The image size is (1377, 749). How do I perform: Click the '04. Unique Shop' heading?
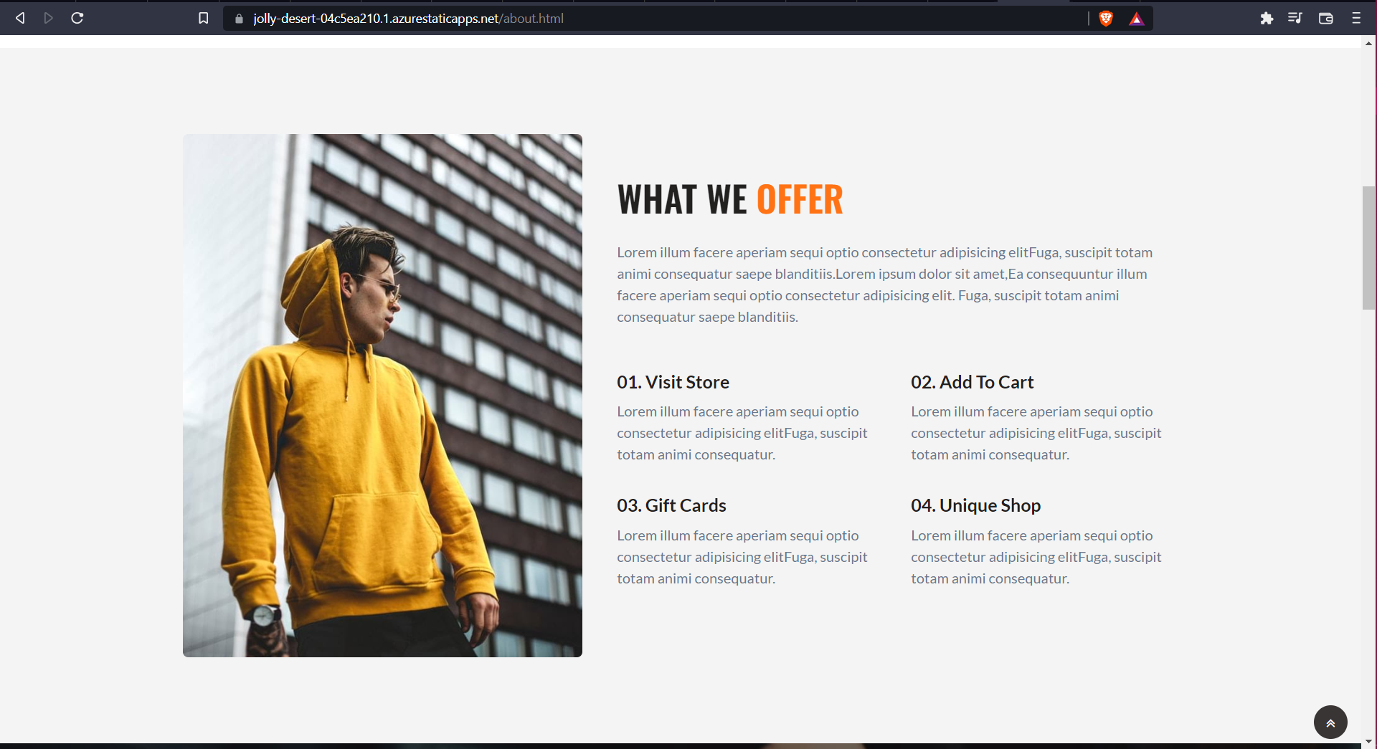coord(975,505)
